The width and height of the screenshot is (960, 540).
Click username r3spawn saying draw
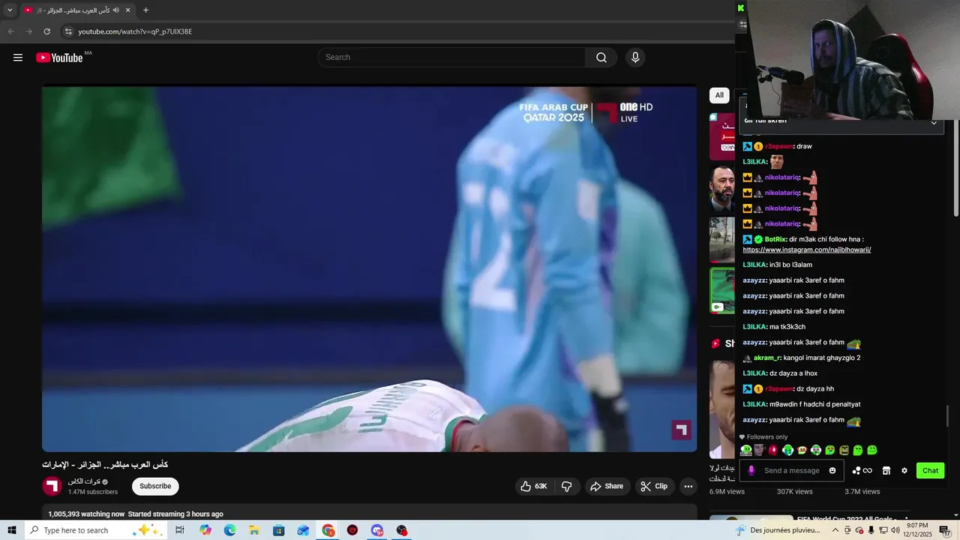pyautogui.click(x=778, y=146)
